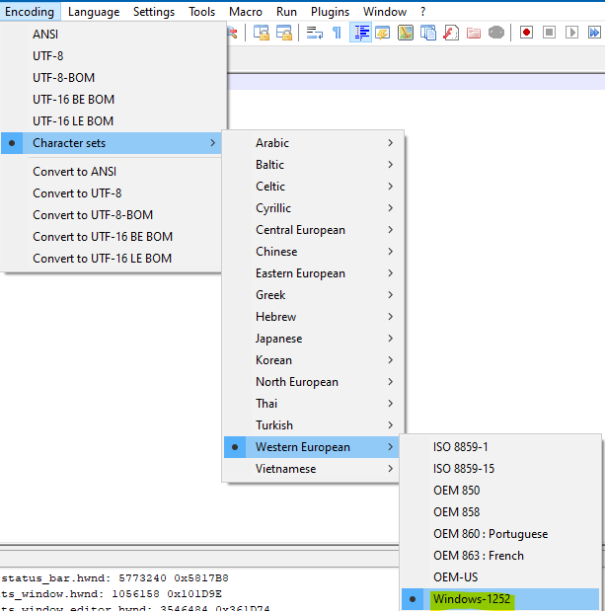
Task: Click the Synchronize Horizontal Scrolling toolbar icon
Action: (284, 33)
